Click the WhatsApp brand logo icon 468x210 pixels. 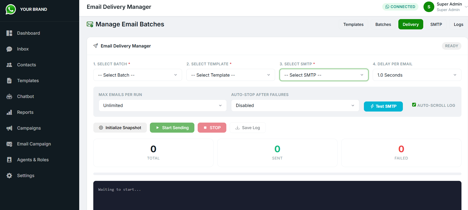pyautogui.click(x=11, y=9)
